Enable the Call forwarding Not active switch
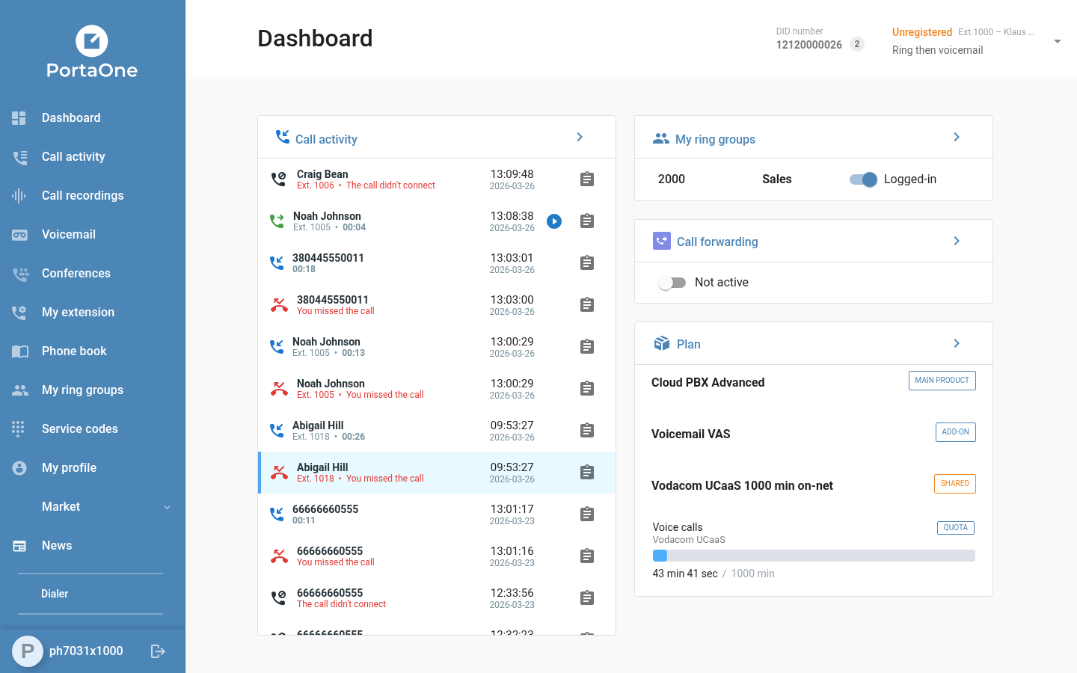1077x673 pixels. pyautogui.click(x=672, y=283)
